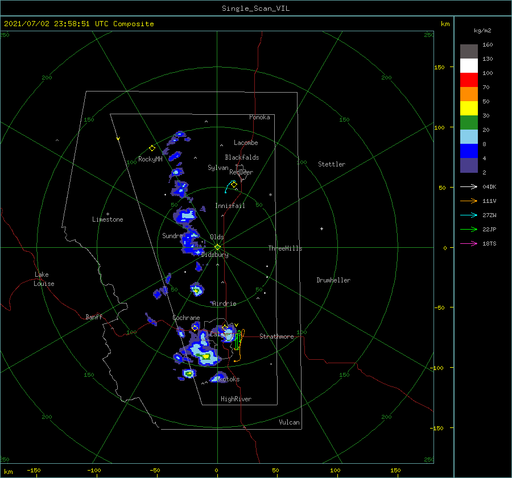Click the Blackfalds city label
The height and width of the screenshot is (478, 512).
coord(242,157)
